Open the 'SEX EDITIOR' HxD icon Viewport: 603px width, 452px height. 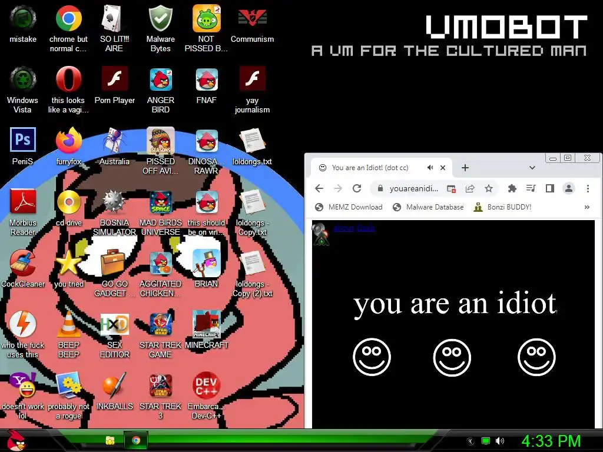tap(114, 324)
